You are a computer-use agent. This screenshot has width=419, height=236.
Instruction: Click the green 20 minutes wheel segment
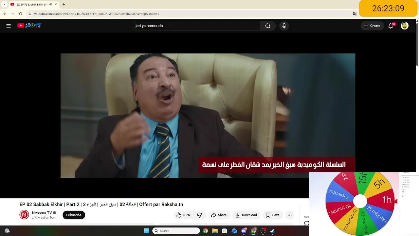point(364,222)
